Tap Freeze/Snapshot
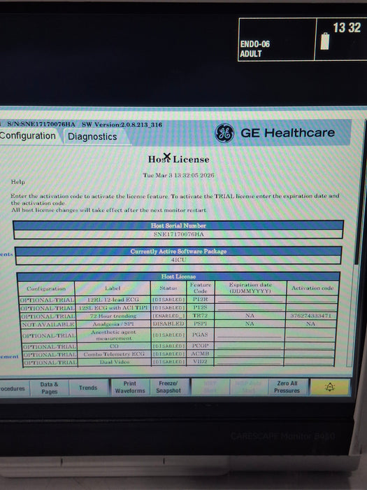 [x=169, y=387]
